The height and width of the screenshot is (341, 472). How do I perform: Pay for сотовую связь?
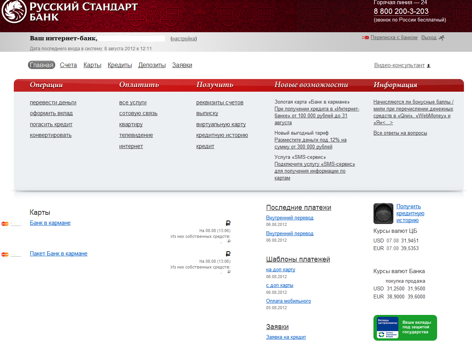point(138,113)
